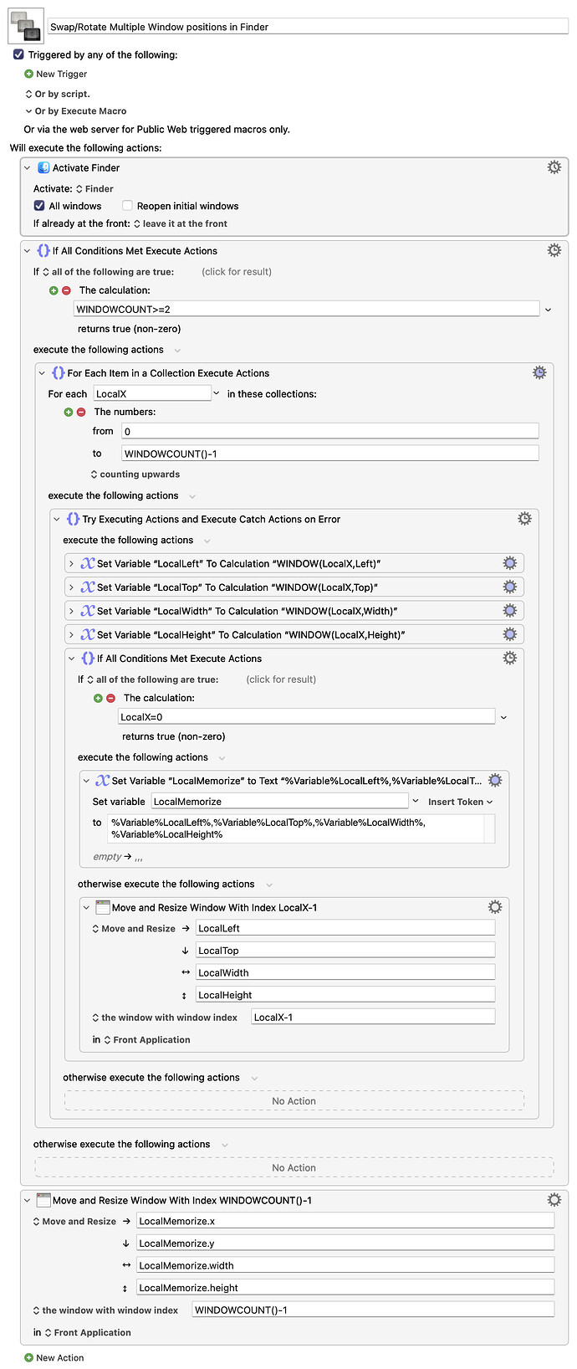Screen dimensions: 577x1369
Task: Open the gear menu on Activate Finder action
Action: [554, 167]
